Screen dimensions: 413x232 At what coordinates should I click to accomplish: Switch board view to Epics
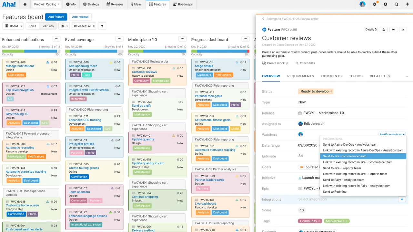pos(32,26)
